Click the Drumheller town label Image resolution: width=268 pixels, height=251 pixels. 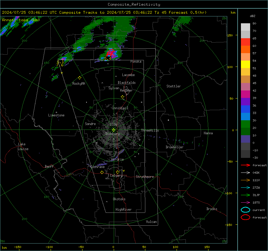click(174, 147)
